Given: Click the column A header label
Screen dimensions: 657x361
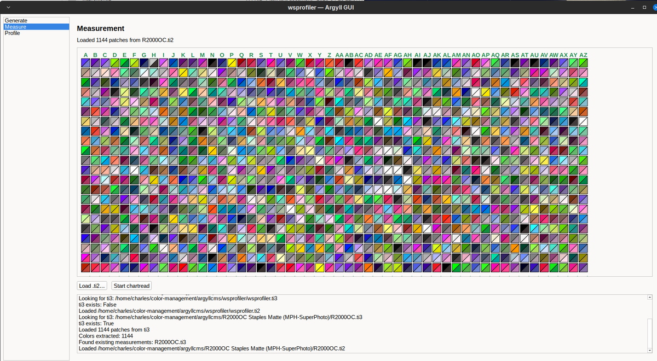Looking at the screenshot, I should [x=85, y=55].
